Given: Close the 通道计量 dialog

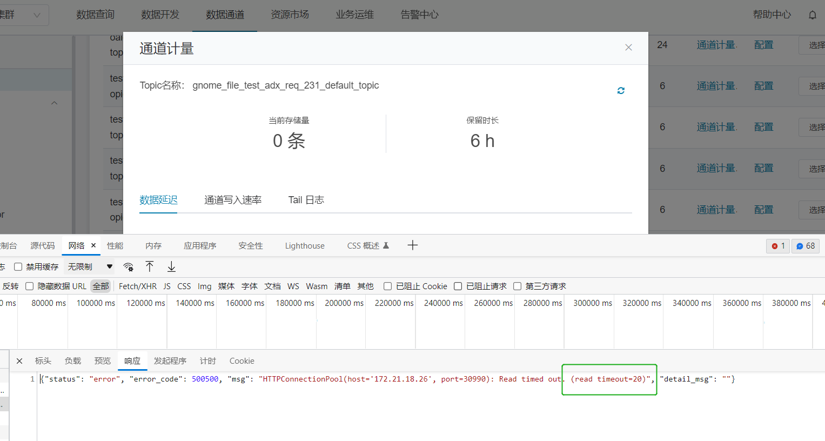Looking at the screenshot, I should (628, 48).
